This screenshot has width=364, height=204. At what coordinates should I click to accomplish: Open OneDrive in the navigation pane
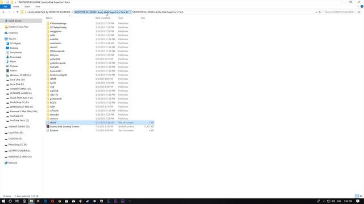pyautogui.click(x=13, y=33)
